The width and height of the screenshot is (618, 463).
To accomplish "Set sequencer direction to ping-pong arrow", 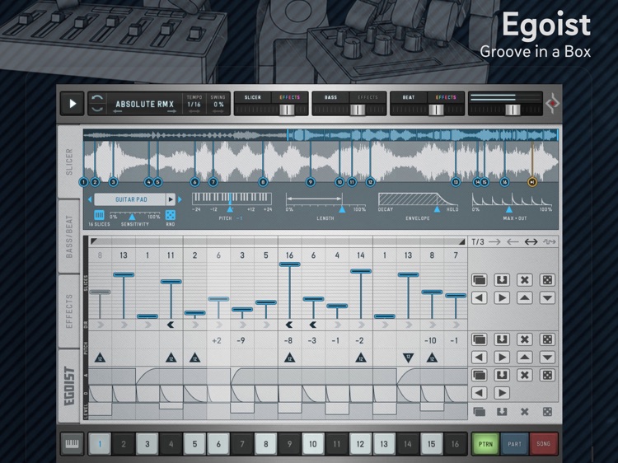I will [x=531, y=241].
